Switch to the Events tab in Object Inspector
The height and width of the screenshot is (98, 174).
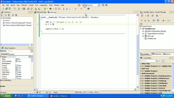(11, 54)
